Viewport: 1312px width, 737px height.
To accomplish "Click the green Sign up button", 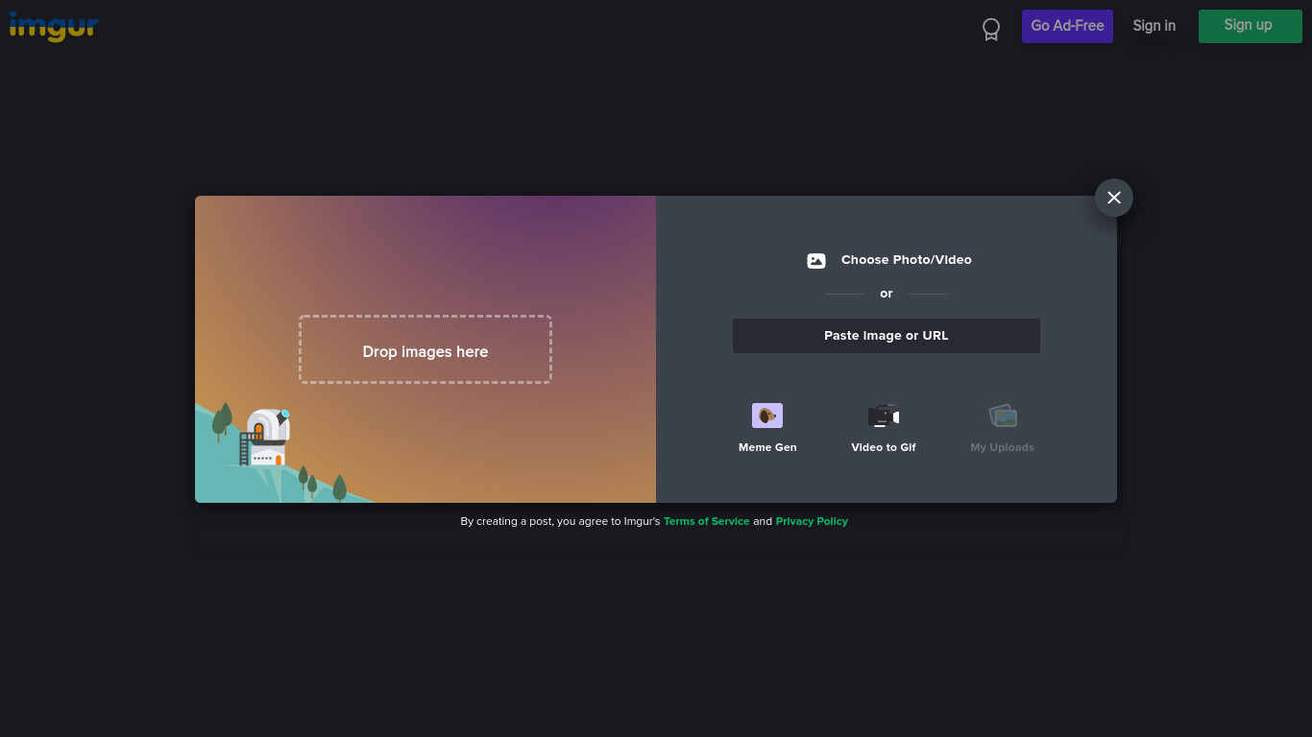I will click(1250, 26).
